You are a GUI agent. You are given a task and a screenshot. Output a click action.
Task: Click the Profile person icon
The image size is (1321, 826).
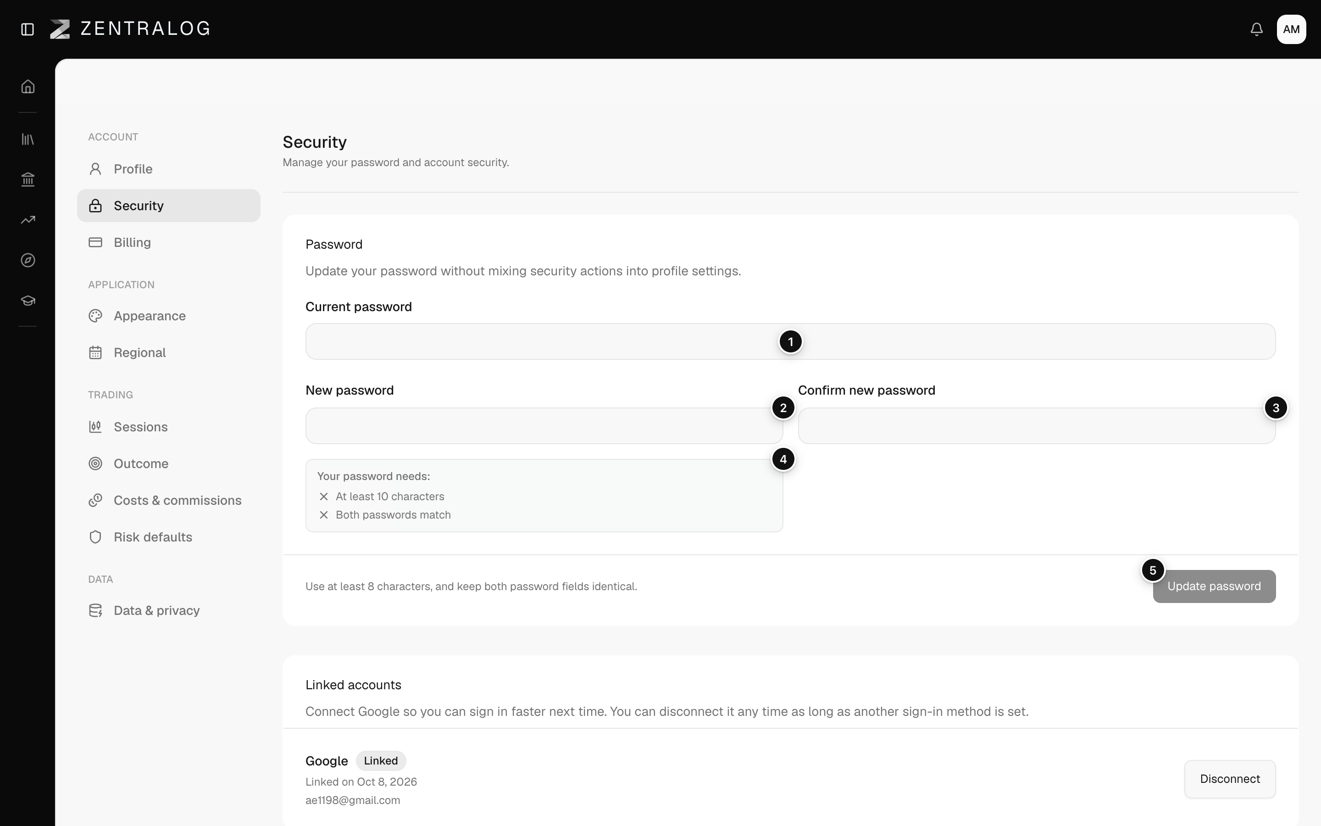tap(95, 169)
